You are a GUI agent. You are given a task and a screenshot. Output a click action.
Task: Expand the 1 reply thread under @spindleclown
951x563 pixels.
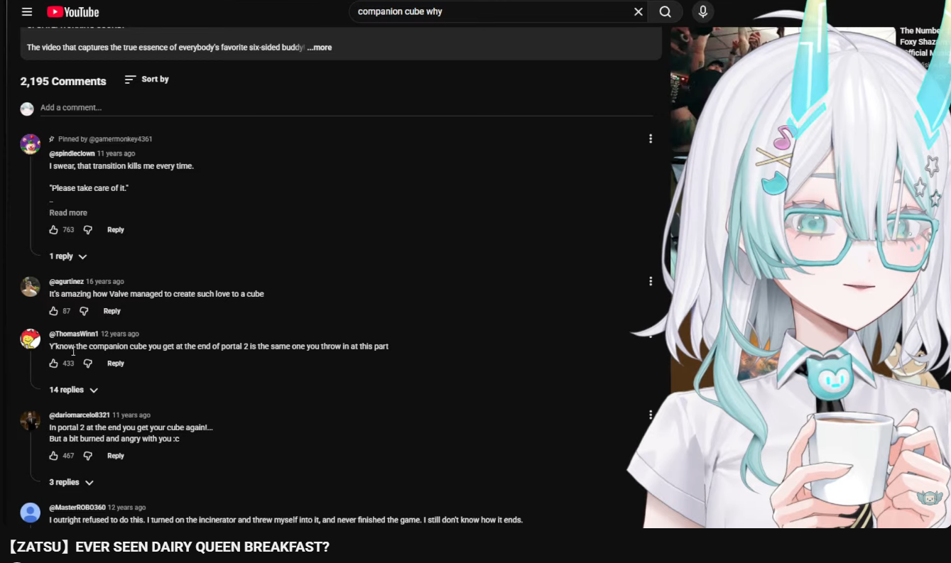point(68,256)
